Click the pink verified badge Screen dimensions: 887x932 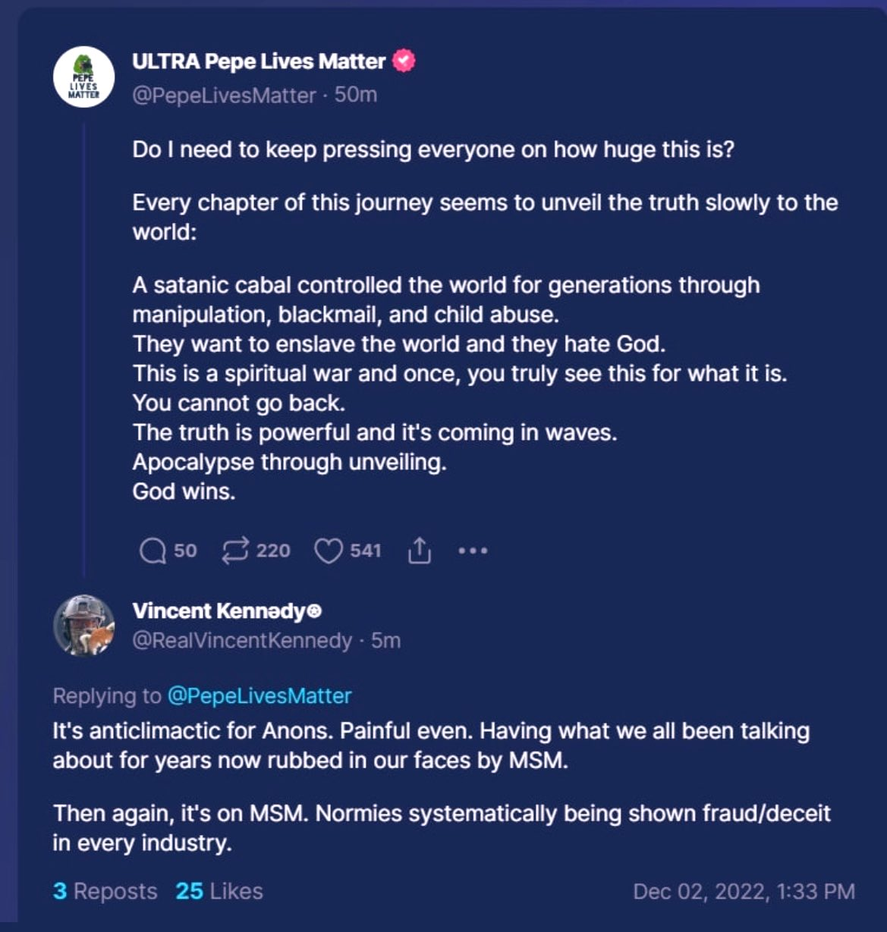coord(404,61)
